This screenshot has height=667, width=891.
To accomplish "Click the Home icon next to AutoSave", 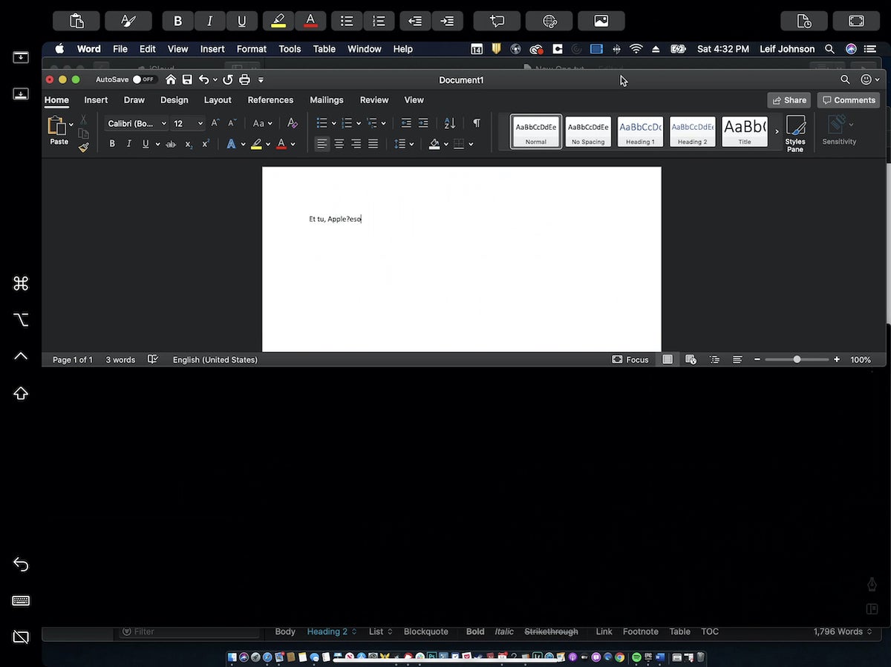I will 171,79.
